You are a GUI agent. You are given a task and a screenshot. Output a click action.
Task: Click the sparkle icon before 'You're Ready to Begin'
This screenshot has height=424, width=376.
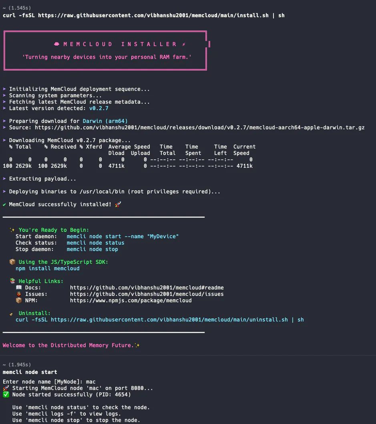[x=12, y=230]
